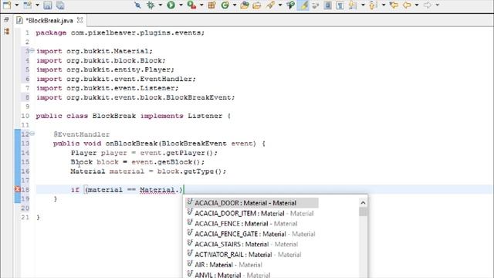Click 'import org.bukkit.entity.Player;' line
This screenshot has height=278, width=494.
[105, 69]
